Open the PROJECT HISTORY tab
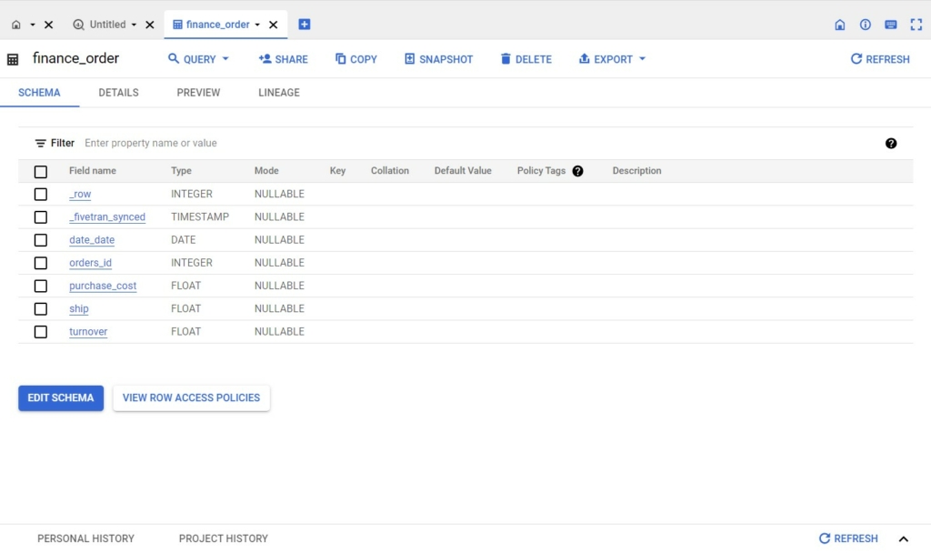 click(224, 538)
